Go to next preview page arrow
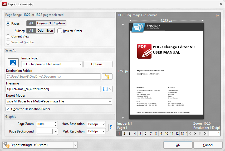 point(195,134)
